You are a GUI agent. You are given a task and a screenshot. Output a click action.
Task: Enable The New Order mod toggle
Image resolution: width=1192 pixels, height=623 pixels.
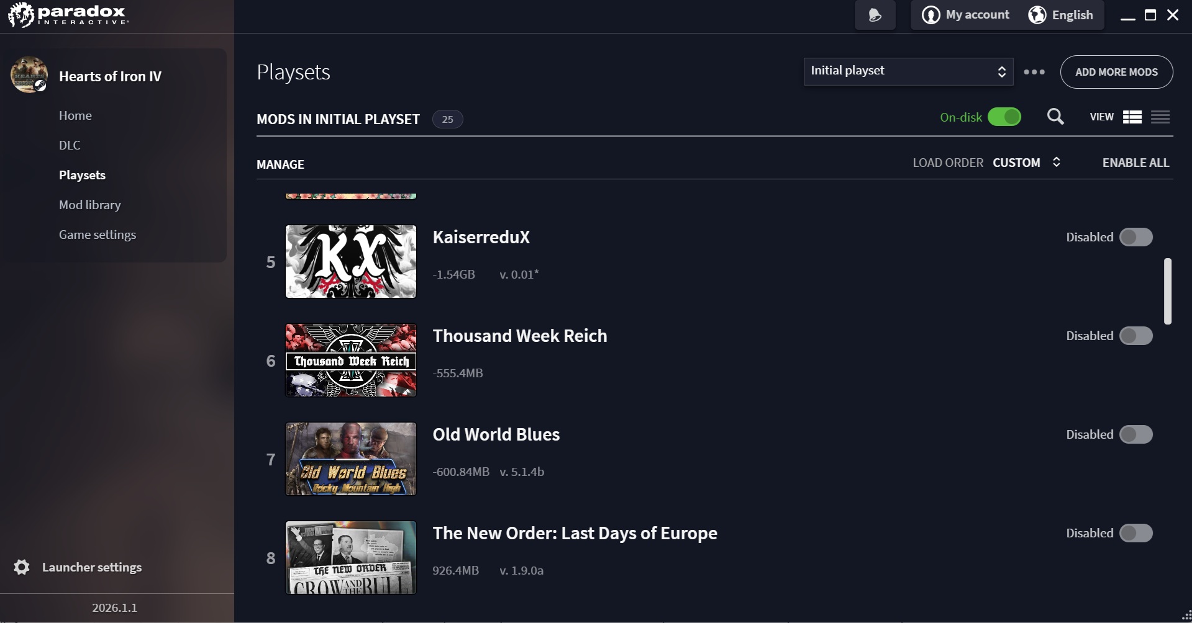coord(1136,533)
